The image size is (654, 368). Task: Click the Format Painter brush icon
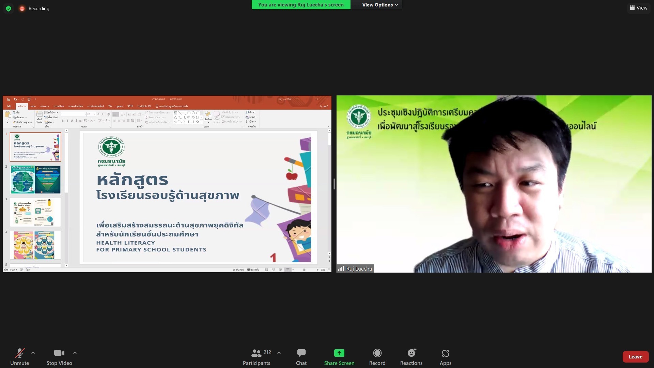tap(14, 122)
